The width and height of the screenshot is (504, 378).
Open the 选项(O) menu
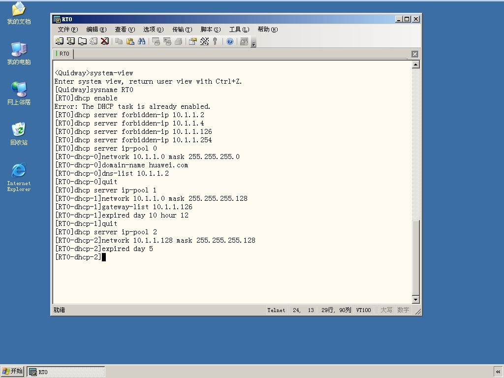154,30
